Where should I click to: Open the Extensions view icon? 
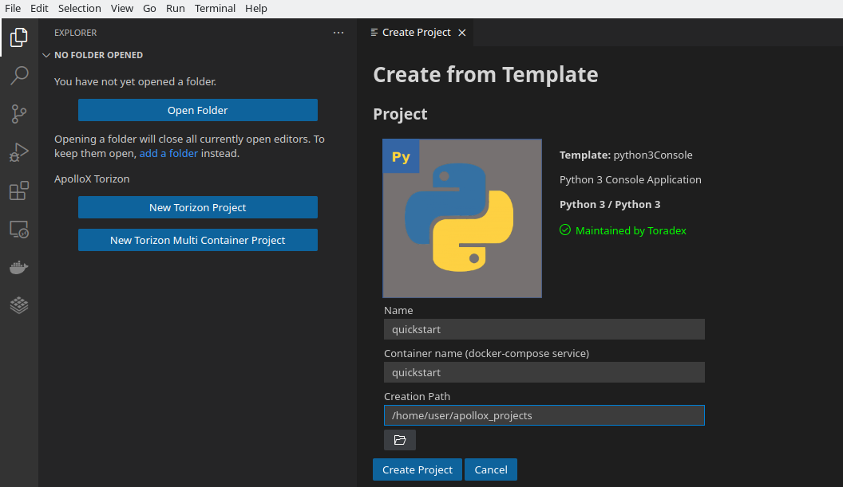coord(19,191)
